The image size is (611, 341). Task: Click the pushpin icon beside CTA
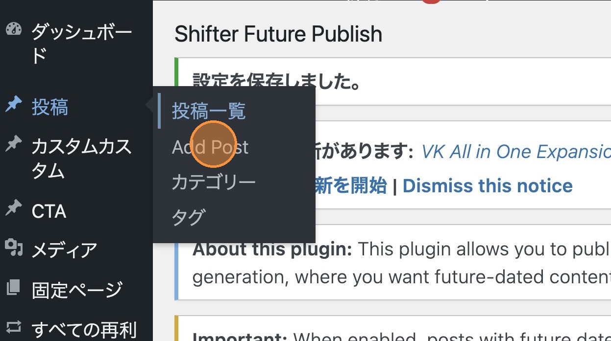[14, 209]
